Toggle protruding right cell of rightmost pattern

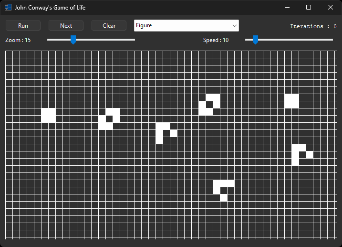click(310, 155)
